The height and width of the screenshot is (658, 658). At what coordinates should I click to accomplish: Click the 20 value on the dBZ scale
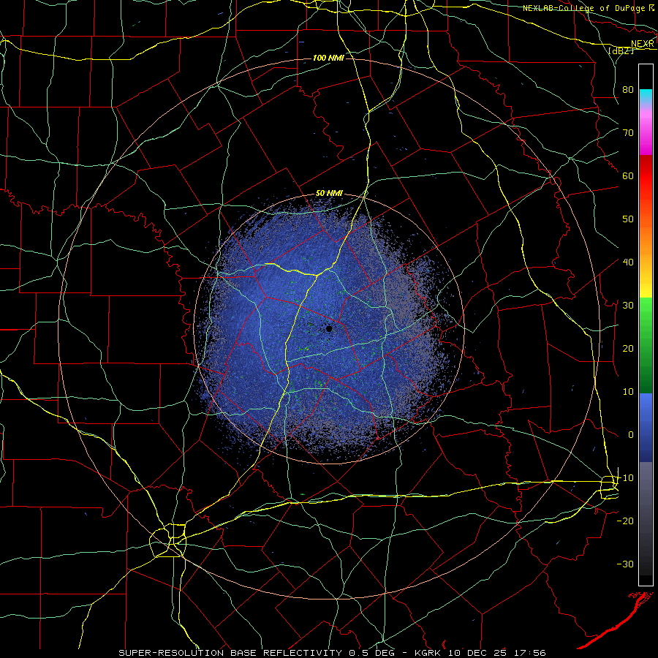[628, 348]
